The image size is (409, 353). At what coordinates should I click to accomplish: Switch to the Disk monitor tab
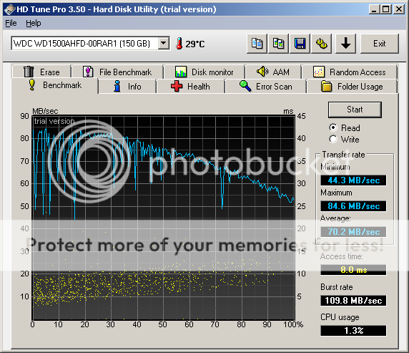click(204, 72)
